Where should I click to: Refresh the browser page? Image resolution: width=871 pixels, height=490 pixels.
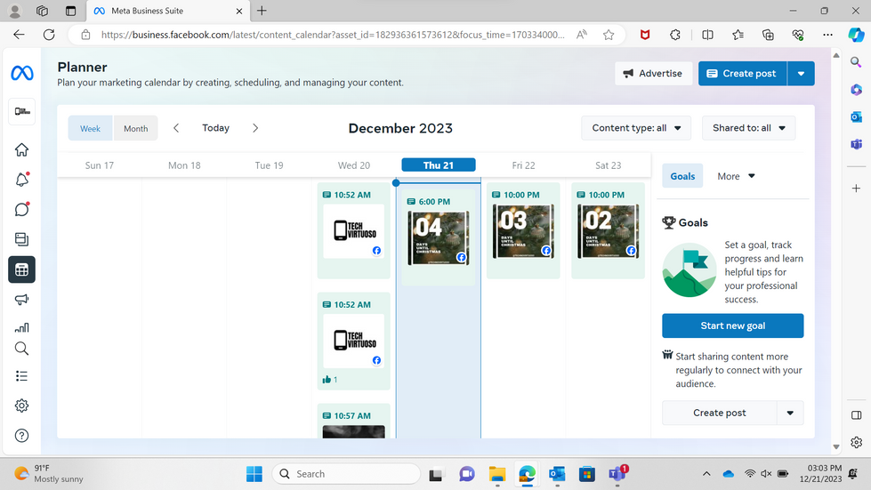[x=49, y=35]
